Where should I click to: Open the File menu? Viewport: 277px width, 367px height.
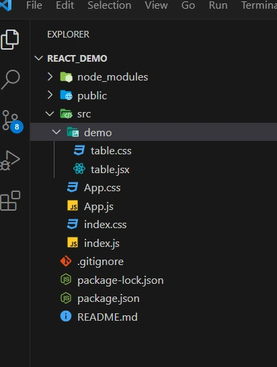(x=34, y=5)
